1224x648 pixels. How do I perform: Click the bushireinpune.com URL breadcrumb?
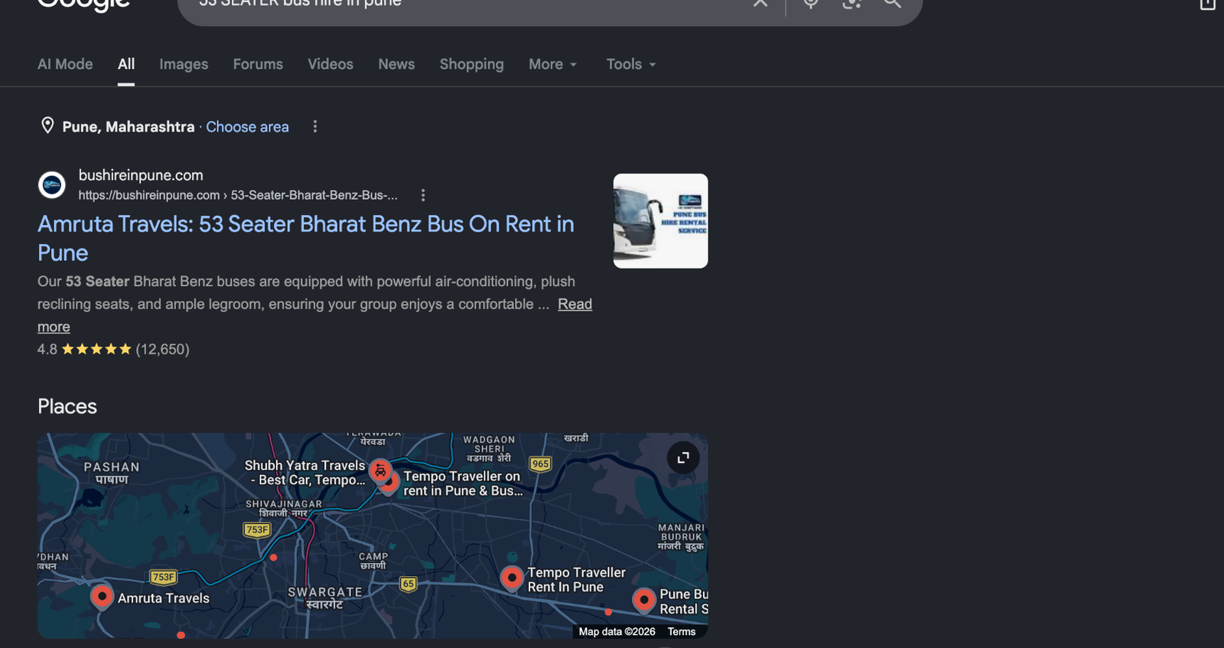238,195
